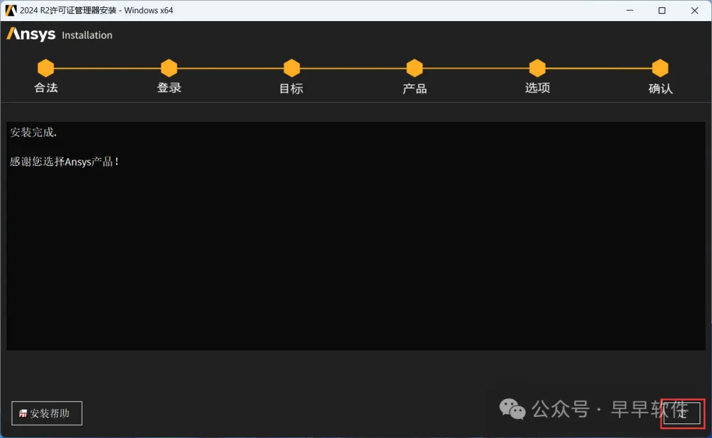Viewport: 712px width, 438px height.
Task: Select the 合法 step hexagon marker
Action: coord(46,68)
